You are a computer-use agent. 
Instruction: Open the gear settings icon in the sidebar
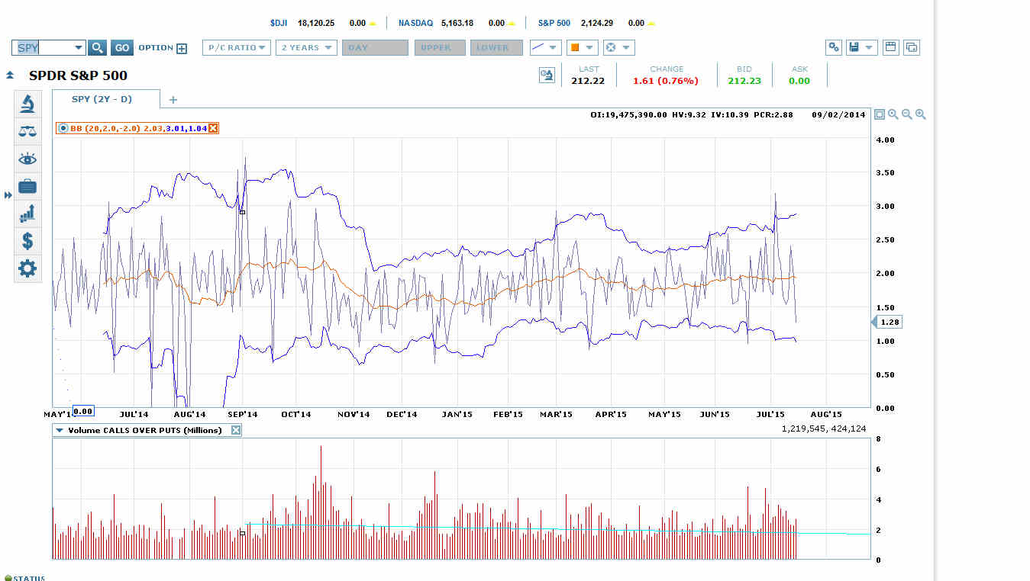(27, 268)
